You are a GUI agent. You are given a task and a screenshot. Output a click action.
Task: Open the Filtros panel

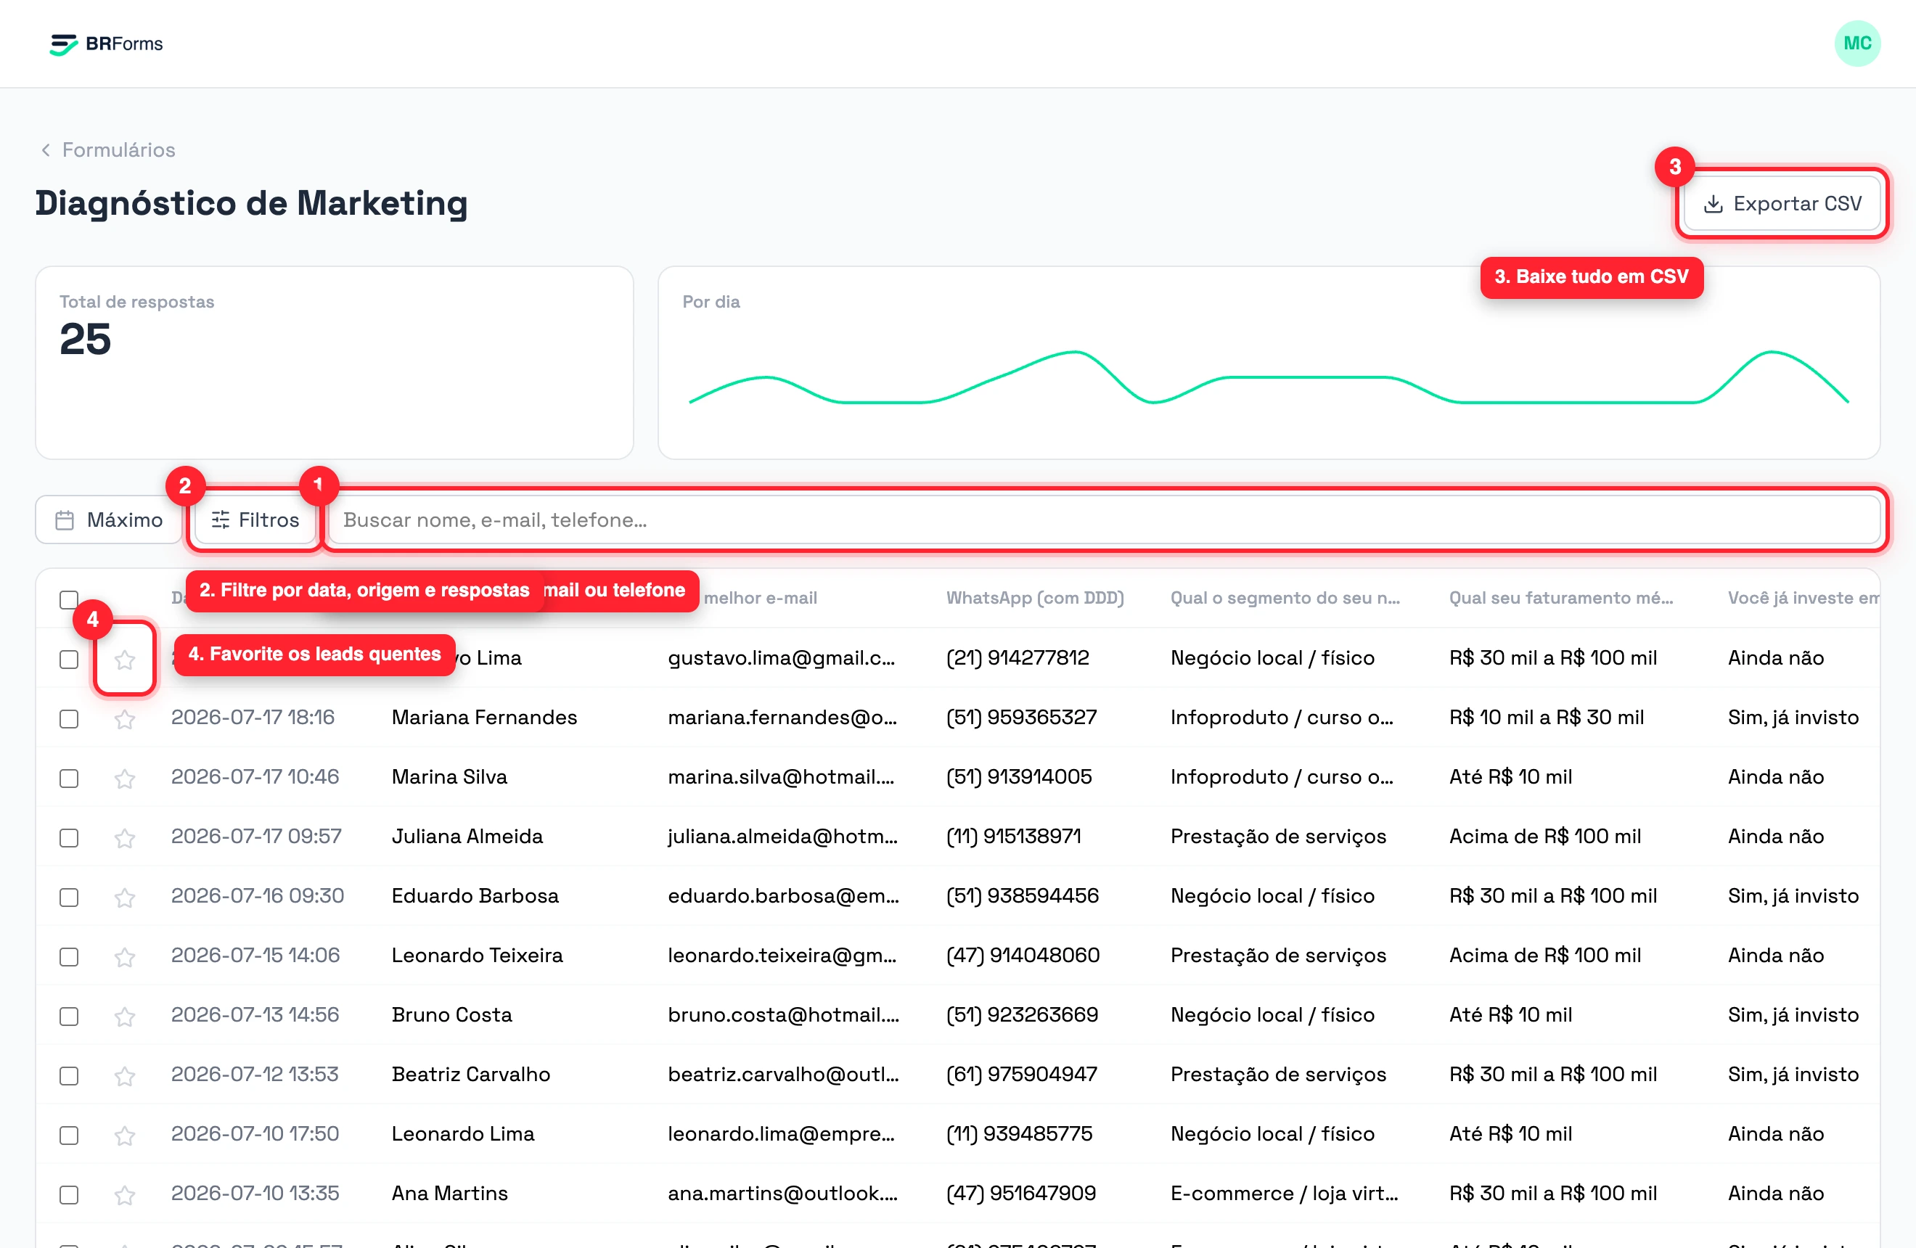(255, 520)
